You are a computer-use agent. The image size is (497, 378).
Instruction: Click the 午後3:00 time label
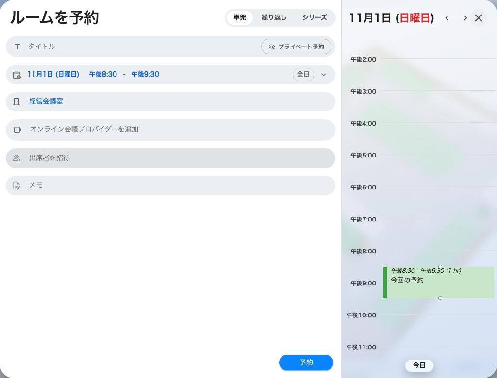[x=363, y=91]
